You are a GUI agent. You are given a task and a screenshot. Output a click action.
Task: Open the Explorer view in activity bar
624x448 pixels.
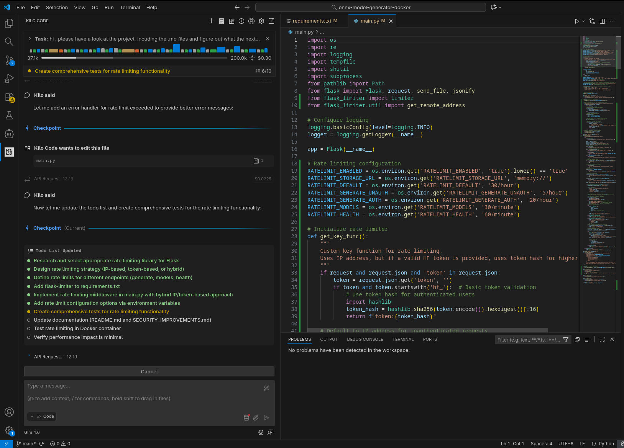point(9,24)
